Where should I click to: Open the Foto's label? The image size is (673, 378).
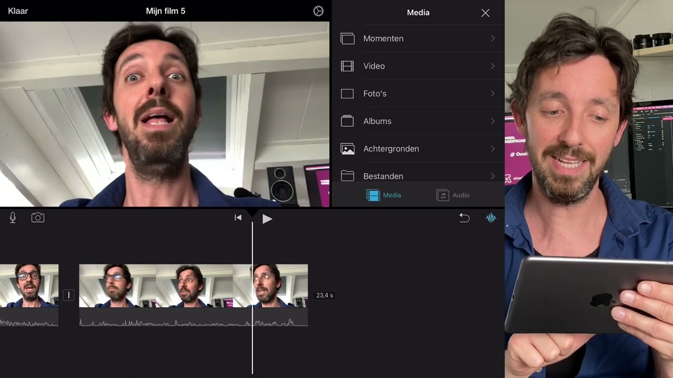click(x=375, y=93)
